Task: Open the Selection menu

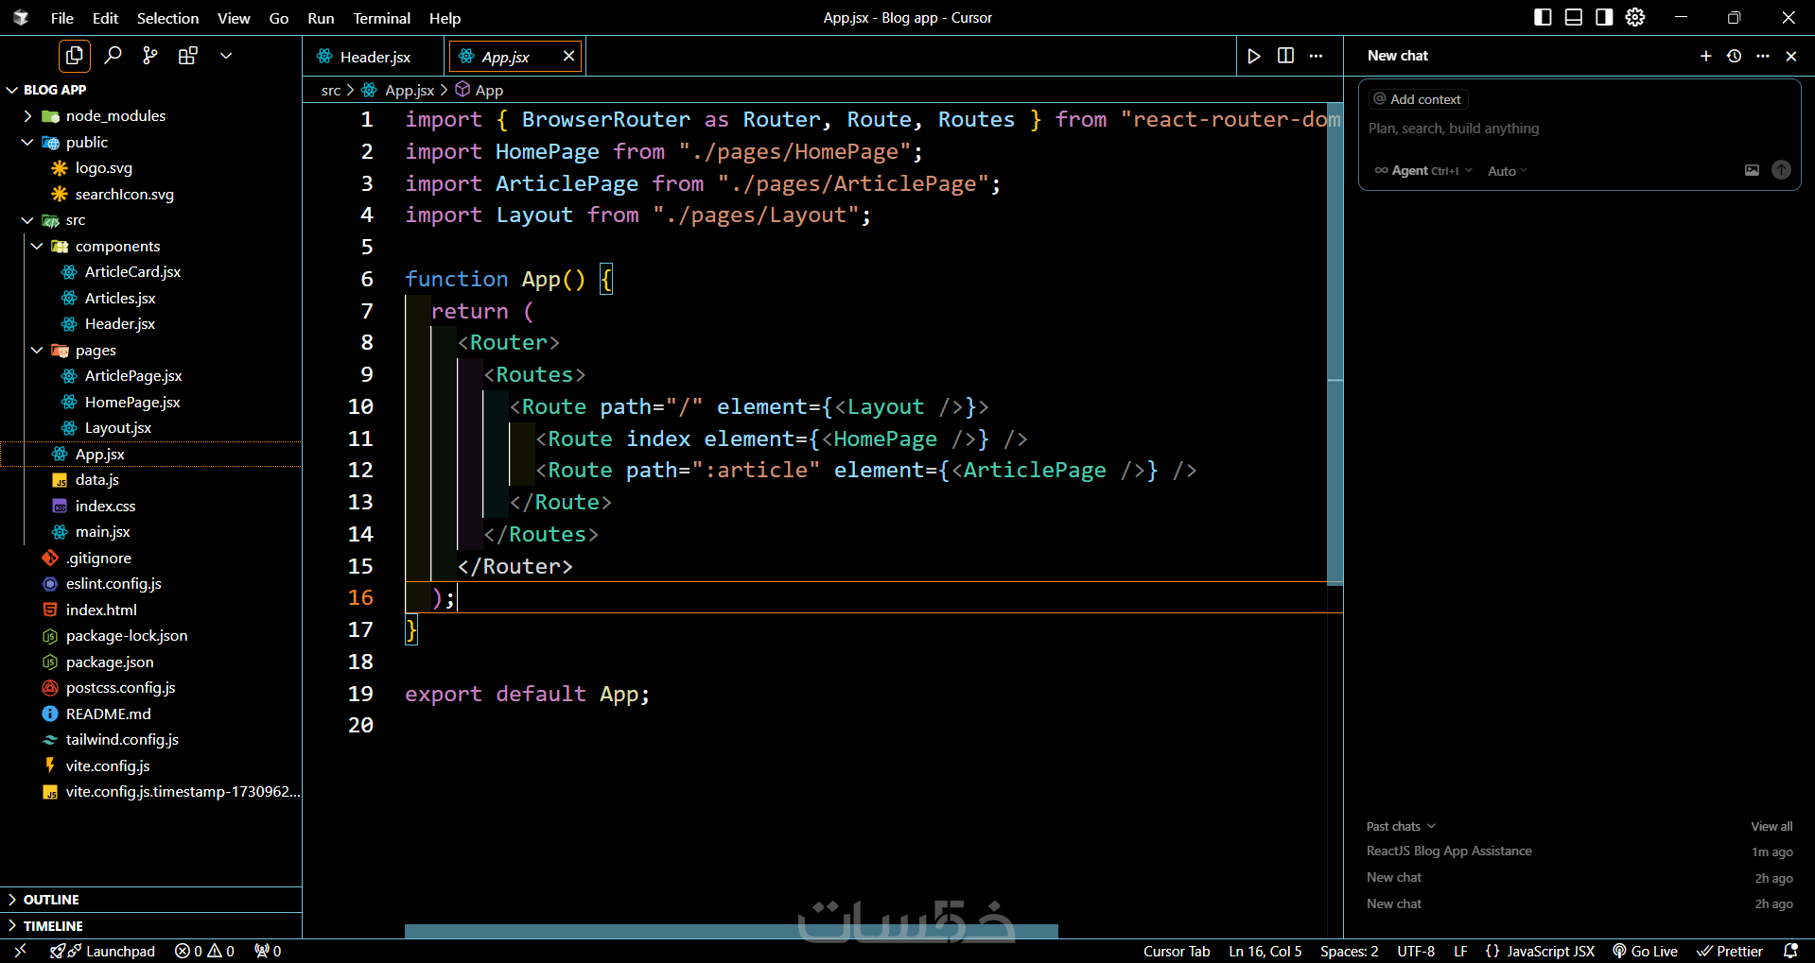Action: click(168, 18)
